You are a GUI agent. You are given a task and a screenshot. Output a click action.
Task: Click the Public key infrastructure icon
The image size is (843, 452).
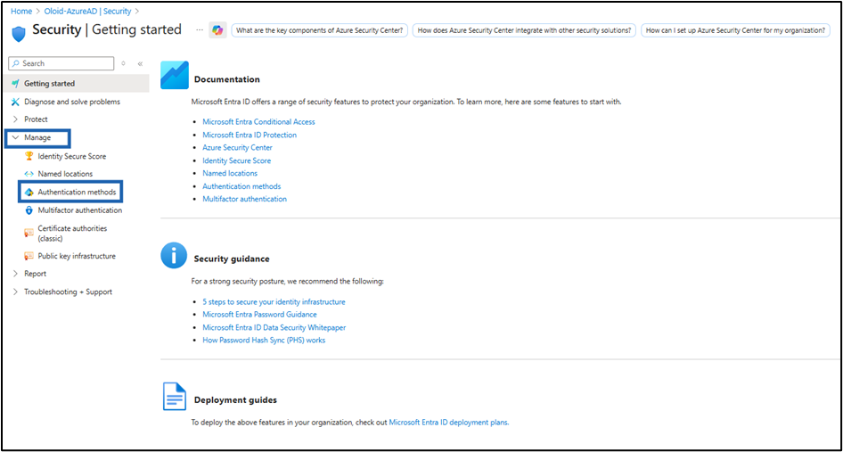(x=29, y=256)
